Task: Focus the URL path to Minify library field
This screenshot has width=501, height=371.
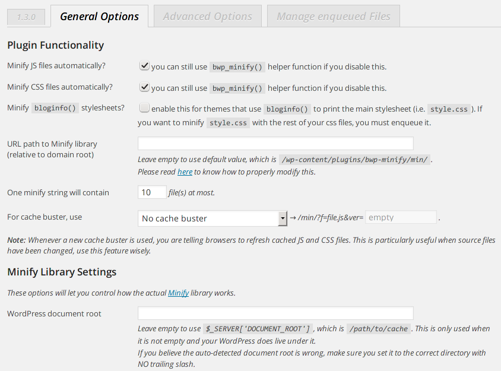Action: click(275, 143)
